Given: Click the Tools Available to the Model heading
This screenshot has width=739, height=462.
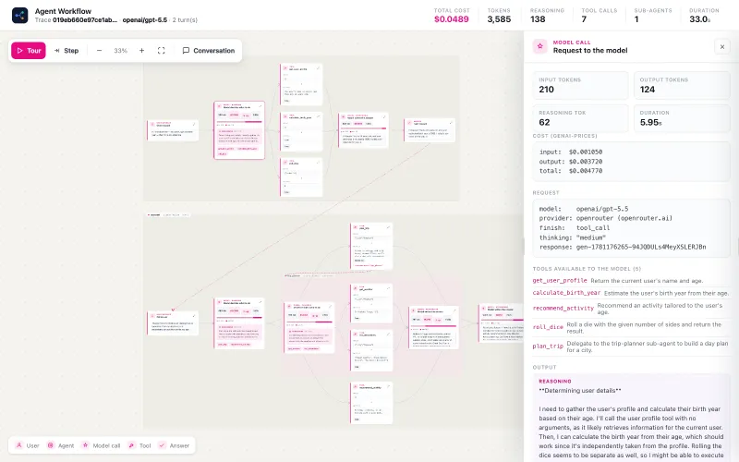Looking at the screenshot, I should (x=587, y=269).
